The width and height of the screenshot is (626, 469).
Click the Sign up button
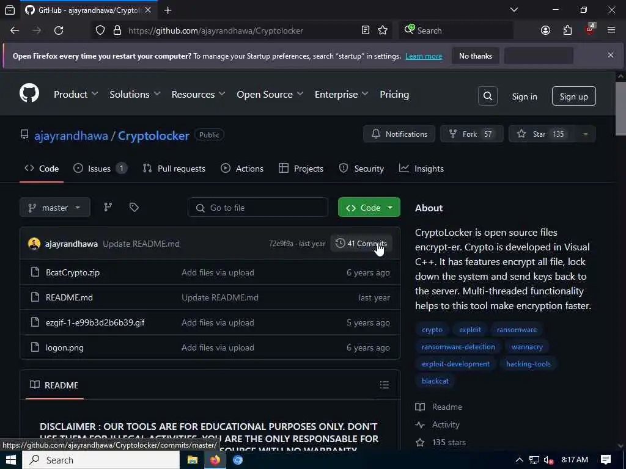(573, 96)
